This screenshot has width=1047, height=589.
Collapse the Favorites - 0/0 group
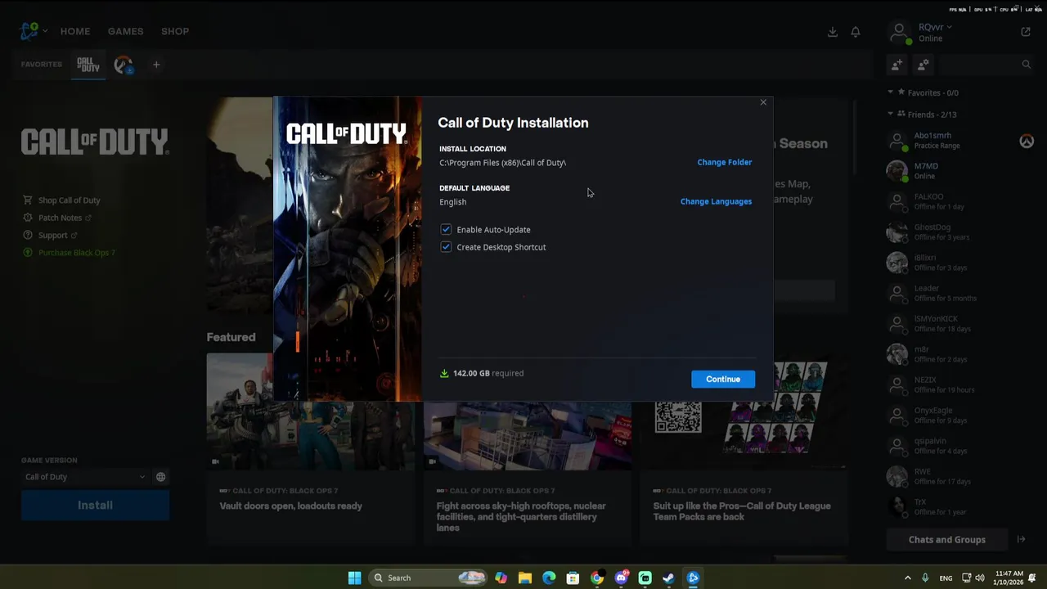(891, 92)
